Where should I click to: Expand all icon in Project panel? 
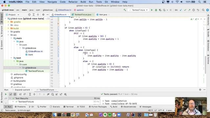[x=33, y=14]
